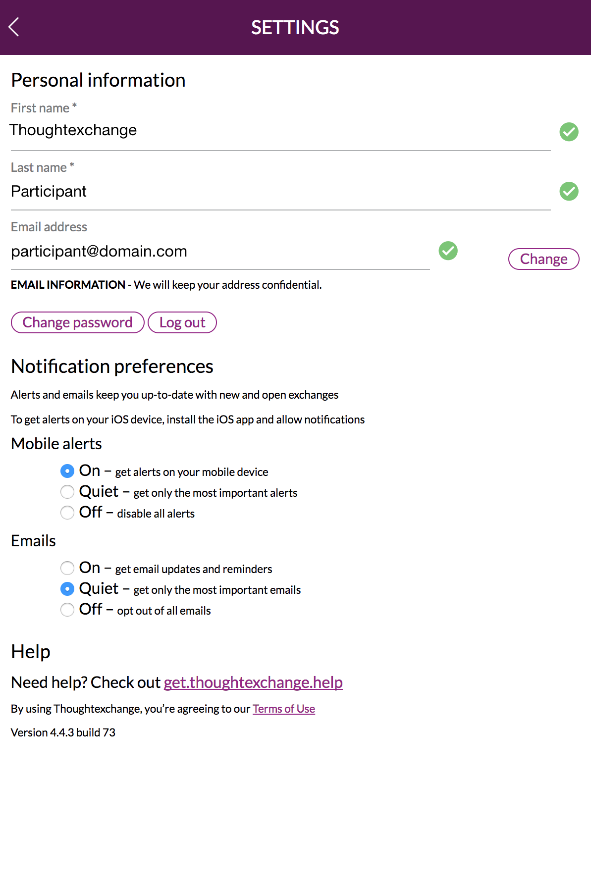Log out of the account
The height and width of the screenshot is (889, 591).
(x=182, y=322)
